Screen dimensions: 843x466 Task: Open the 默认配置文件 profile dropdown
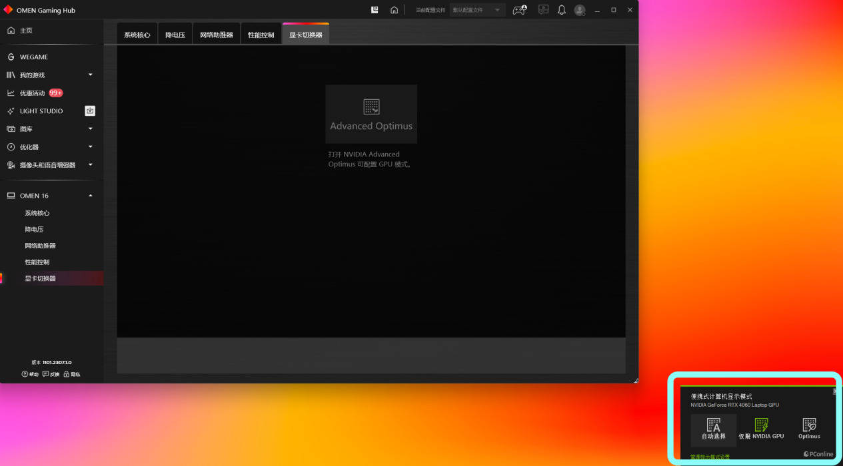coord(477,10)
